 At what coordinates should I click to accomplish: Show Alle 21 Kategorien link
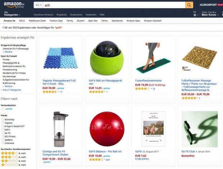(12, 90)
